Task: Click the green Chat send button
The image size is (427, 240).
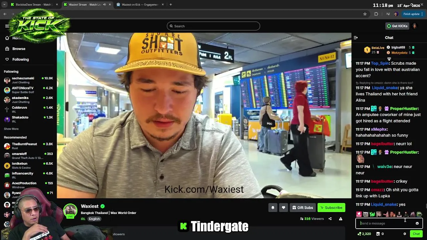Action: pos(416,234)
